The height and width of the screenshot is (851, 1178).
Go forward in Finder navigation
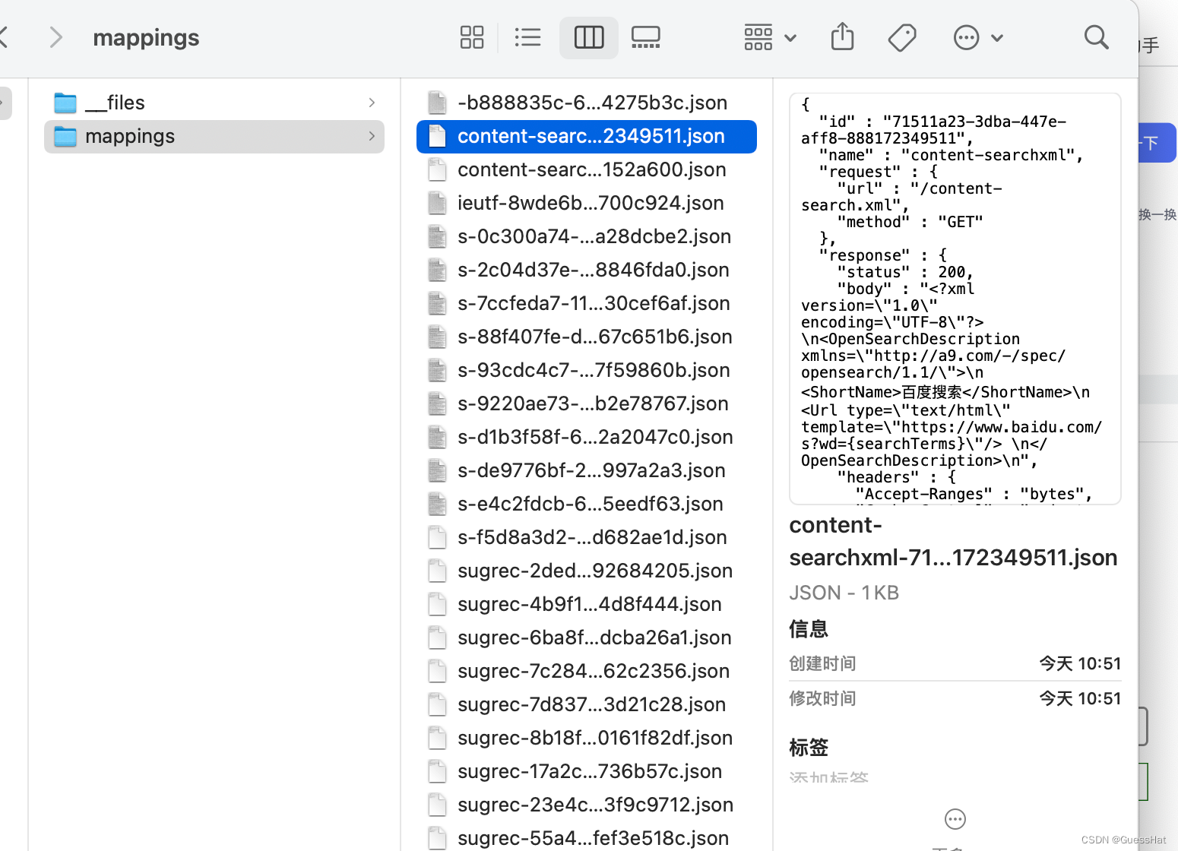tap(55, 37)
